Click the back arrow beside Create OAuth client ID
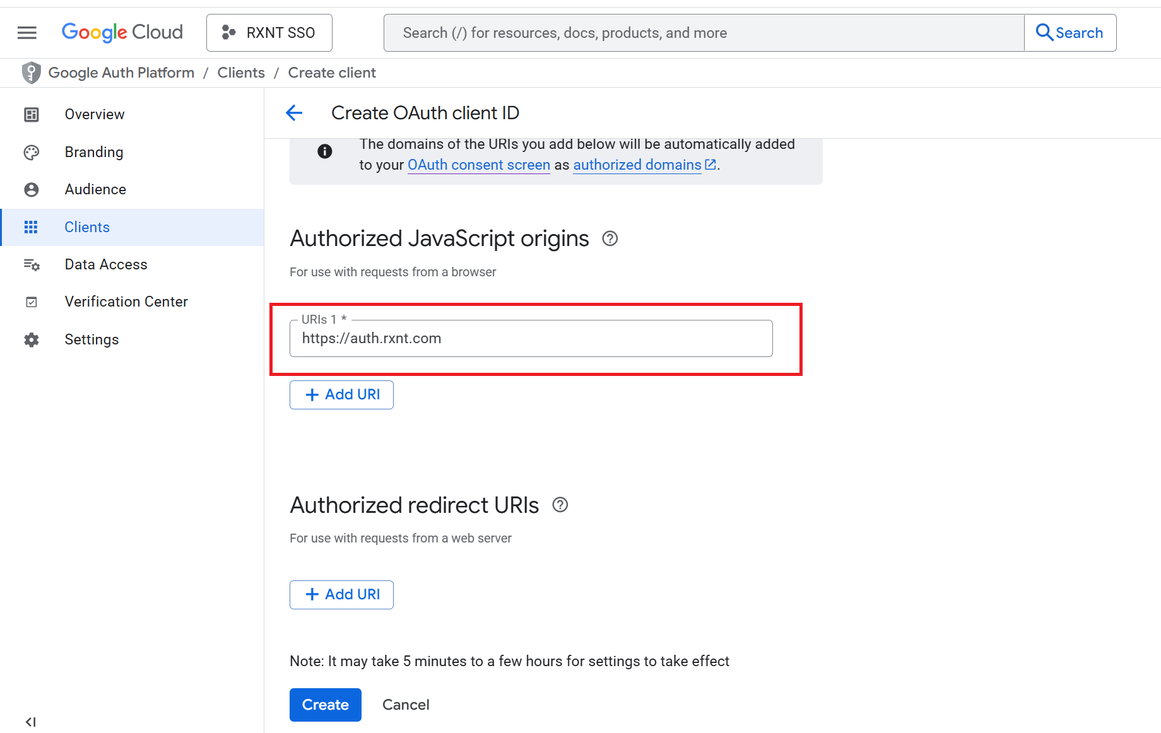 pos(294,113)
